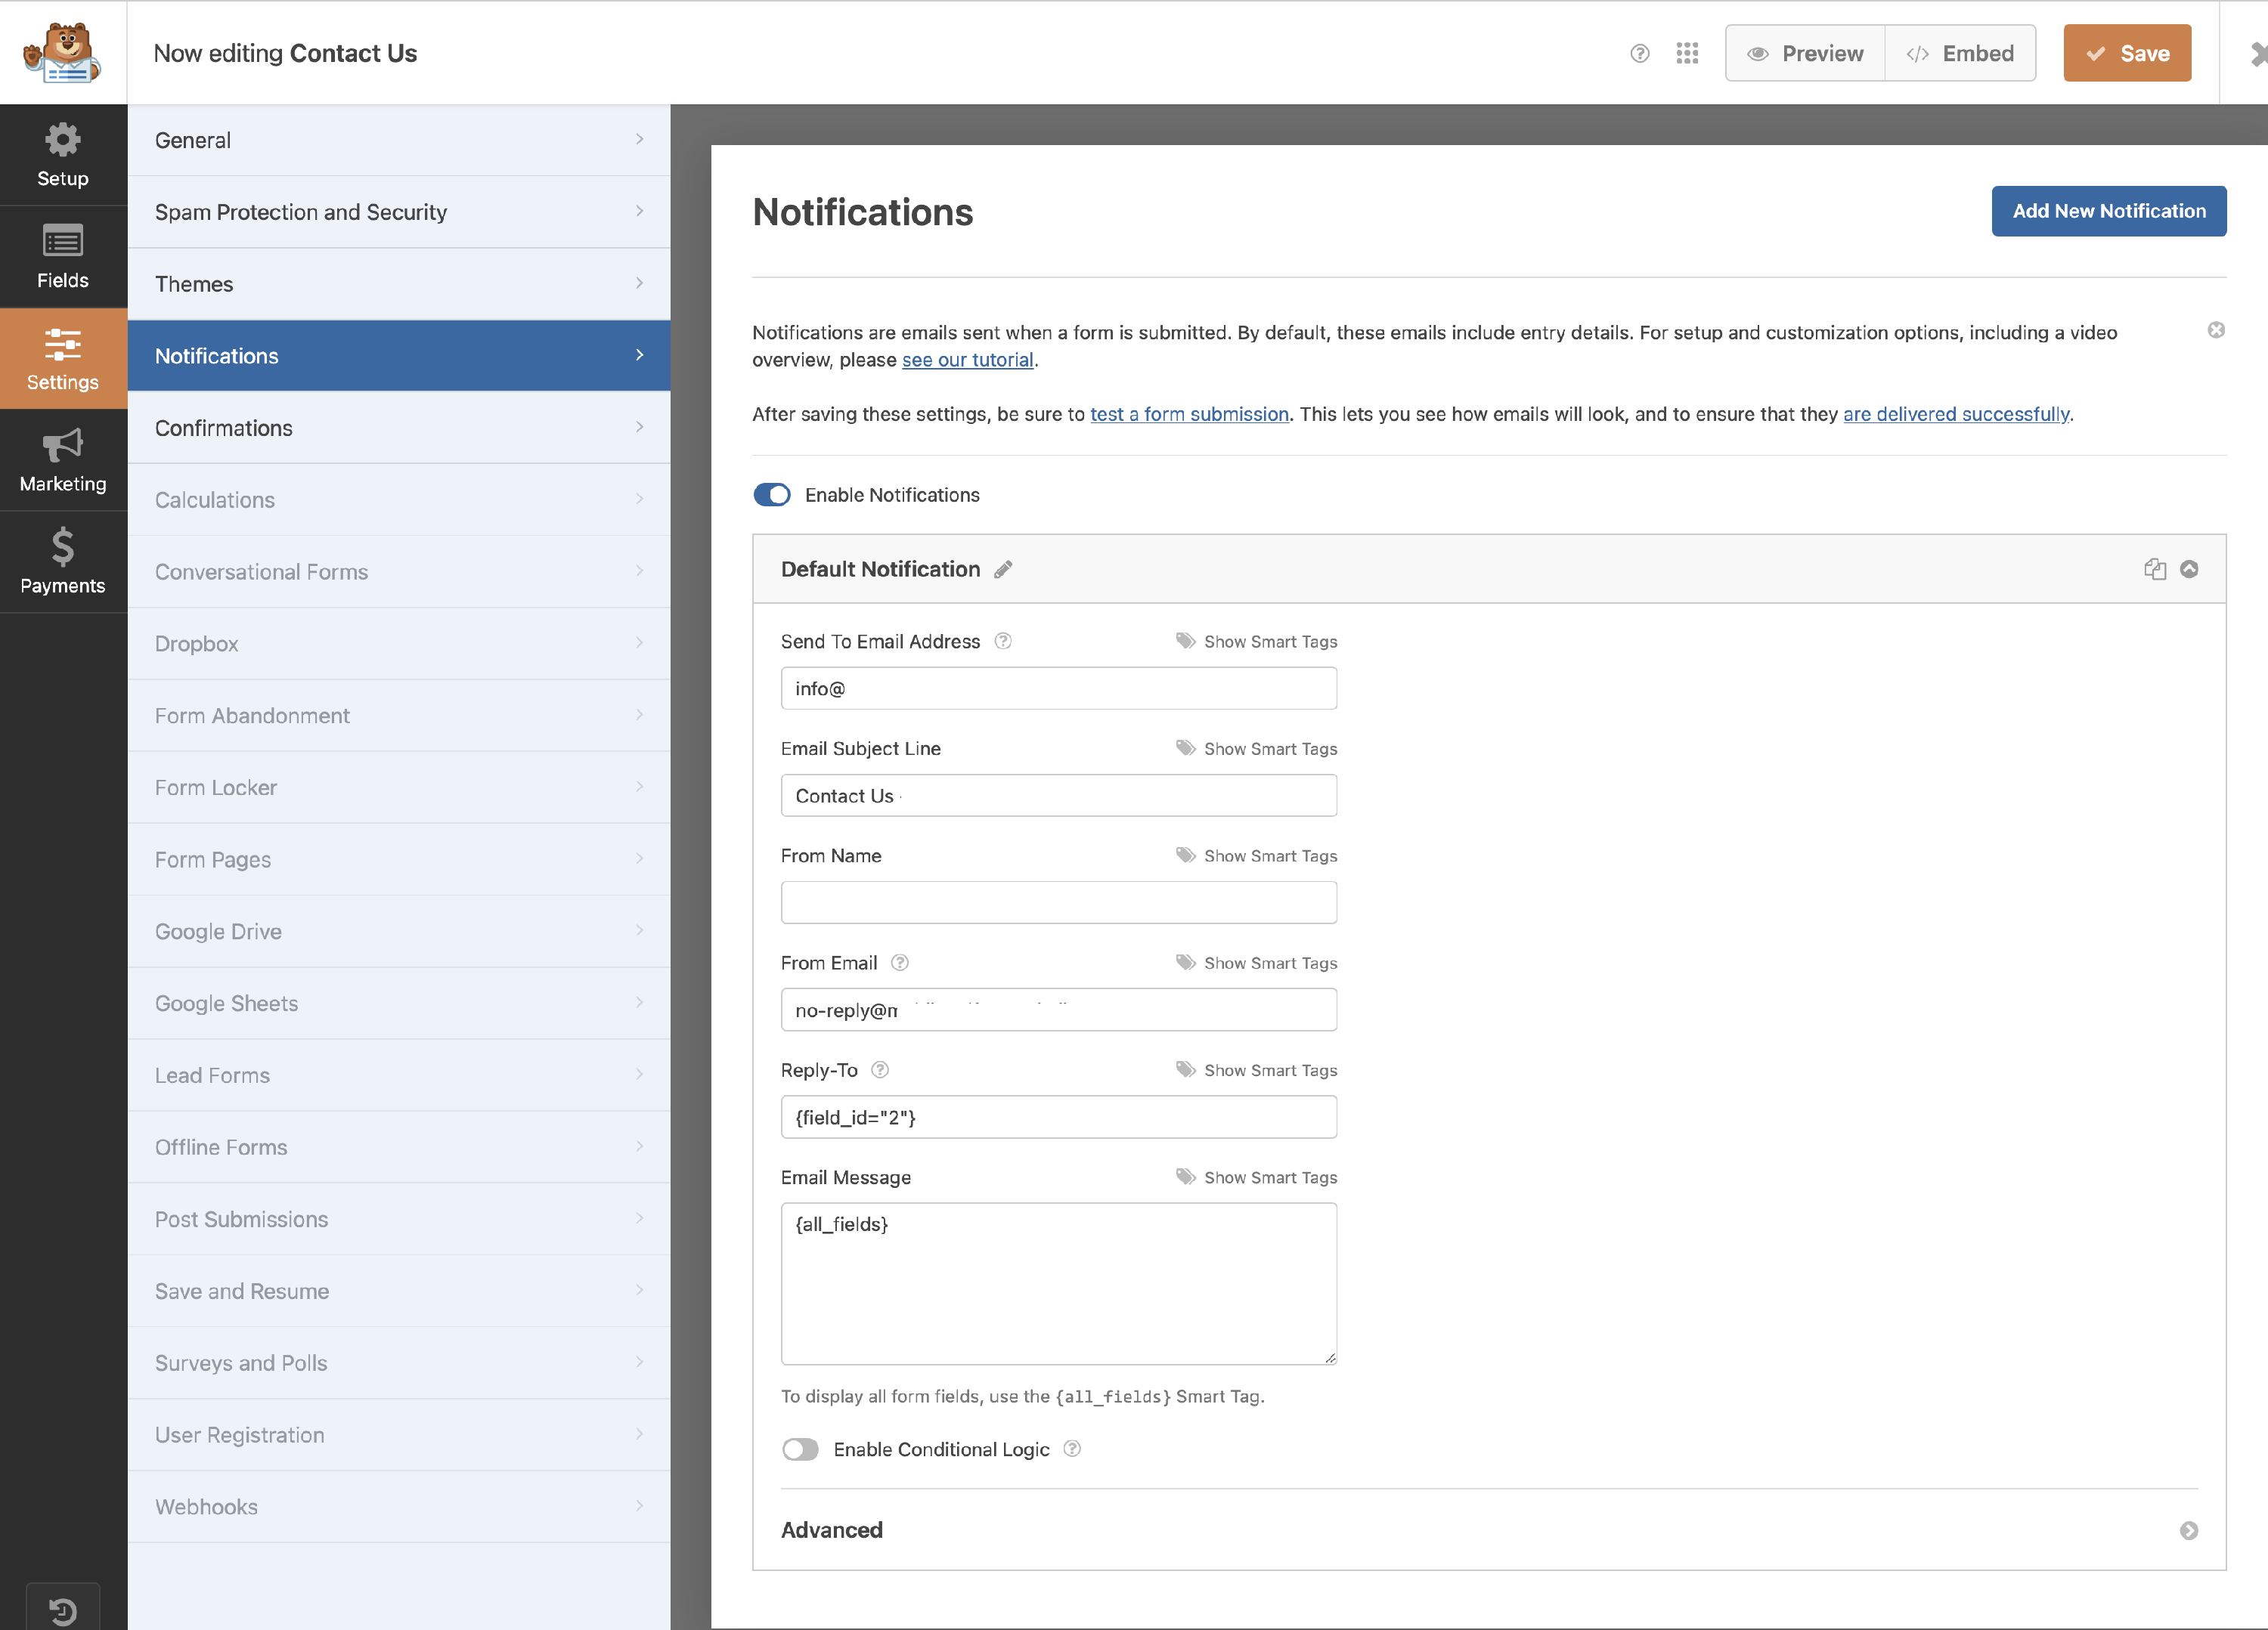
Task: Dismiss the notifications info message
Action: pos(2216,329)
